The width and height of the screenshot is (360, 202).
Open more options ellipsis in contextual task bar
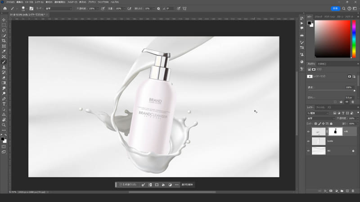coord(176,184)
